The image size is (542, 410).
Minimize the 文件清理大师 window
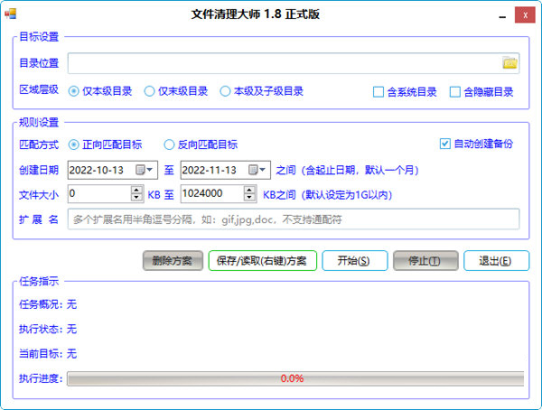[502, 16]
